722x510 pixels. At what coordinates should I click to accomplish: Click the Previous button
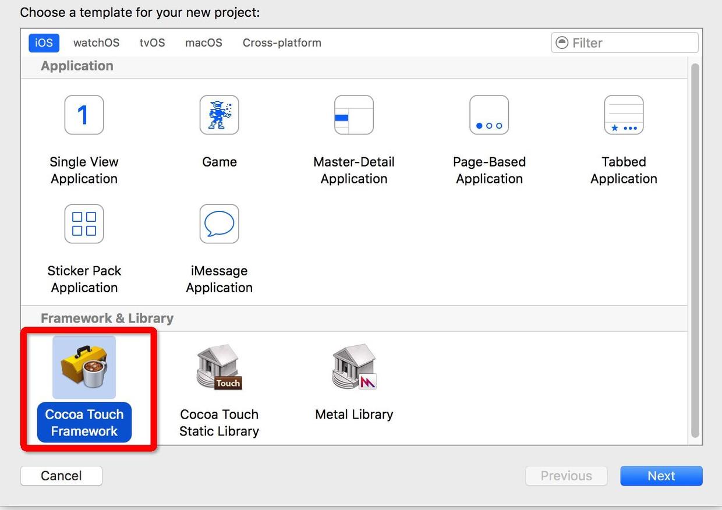(566, 476)
